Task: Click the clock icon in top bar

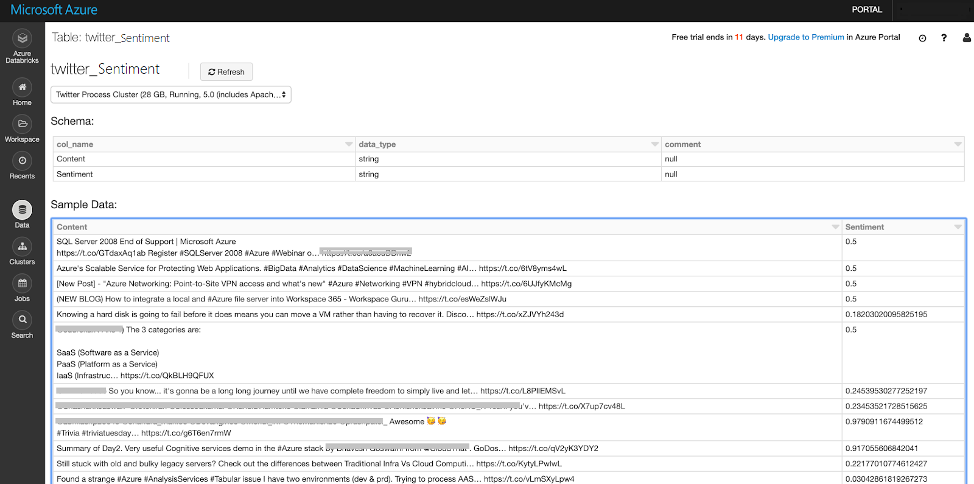Action: (922, 38)
